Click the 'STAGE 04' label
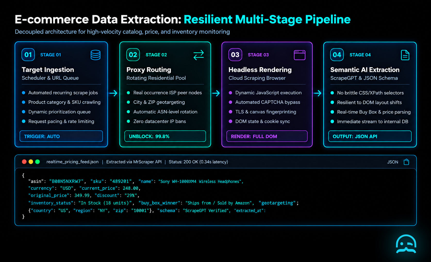Screen dimensions: 431x262 pos(360,55)
